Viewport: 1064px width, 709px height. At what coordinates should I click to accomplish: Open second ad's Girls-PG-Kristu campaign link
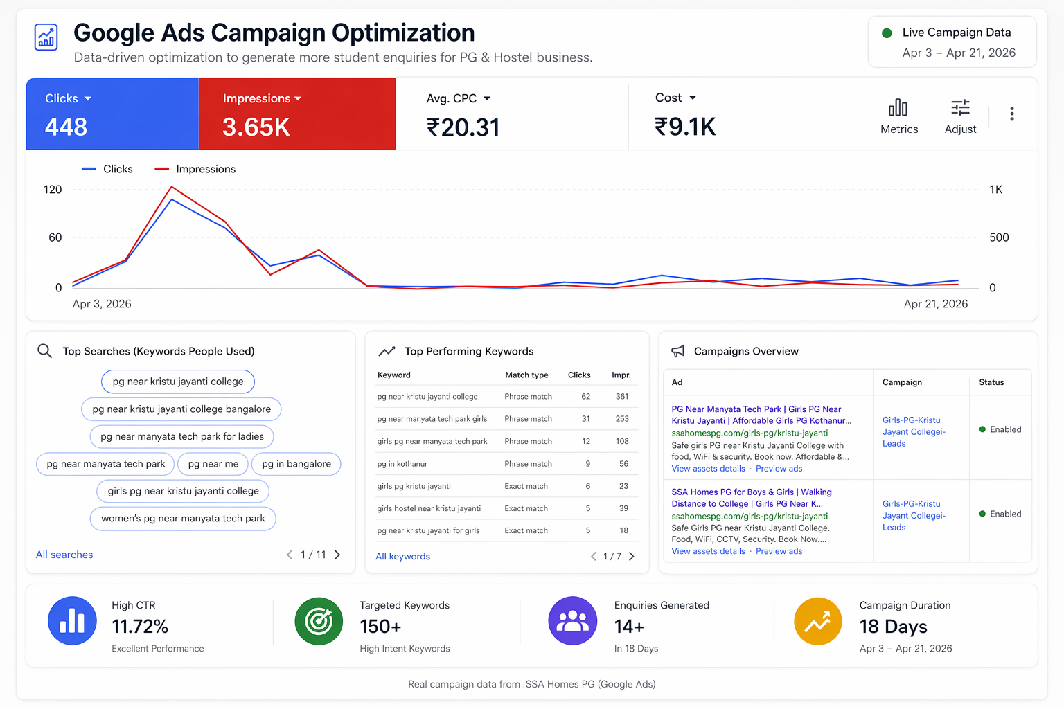[x=914, y=516]
